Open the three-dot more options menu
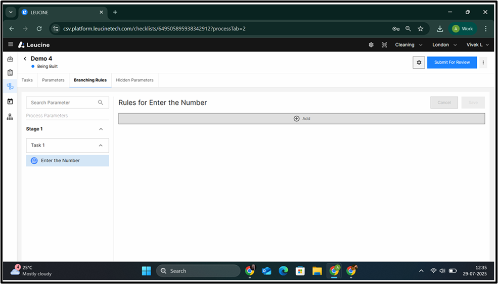Screen dimensions: 498x284 [x=483, y=63]
